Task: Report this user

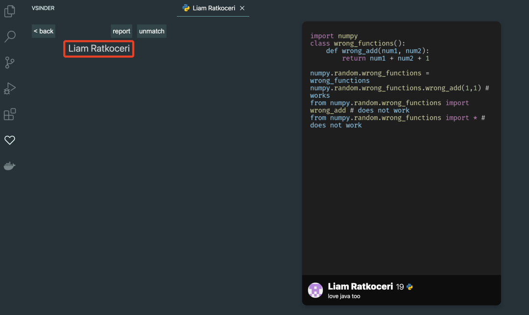Action: click(x=121, y=31)
